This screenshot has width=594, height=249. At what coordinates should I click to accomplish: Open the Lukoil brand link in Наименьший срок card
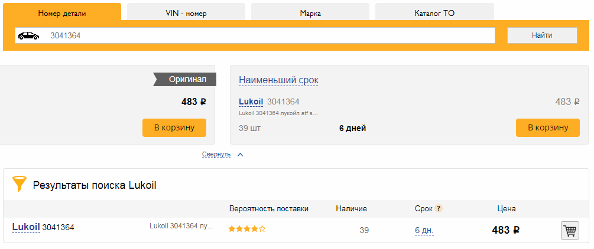(251, 102)
